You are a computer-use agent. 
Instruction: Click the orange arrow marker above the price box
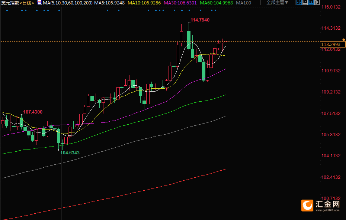pos(343,40)
